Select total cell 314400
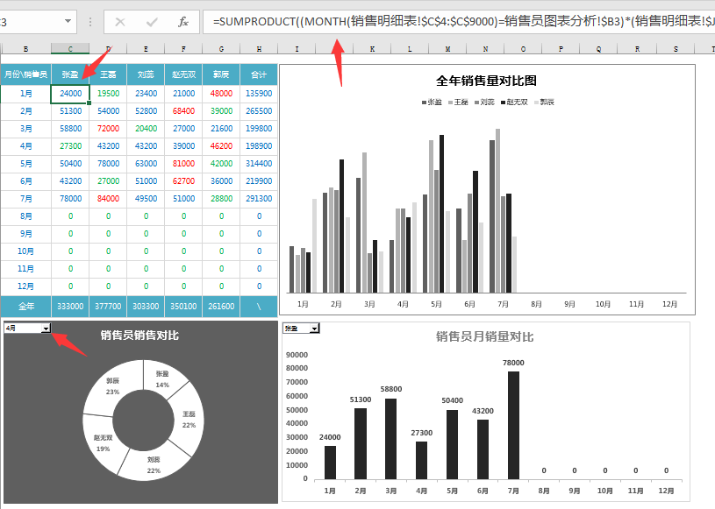 tap(259, 164)
